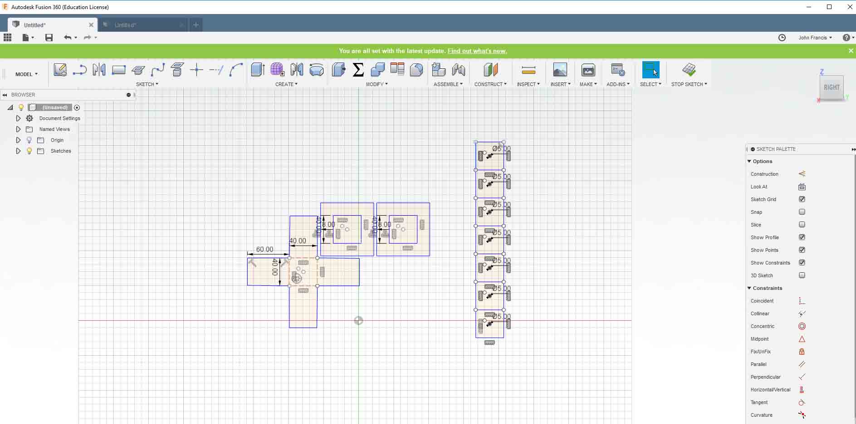
Task: Select the Point sketch tool
Action: click(x=196, y=70)
